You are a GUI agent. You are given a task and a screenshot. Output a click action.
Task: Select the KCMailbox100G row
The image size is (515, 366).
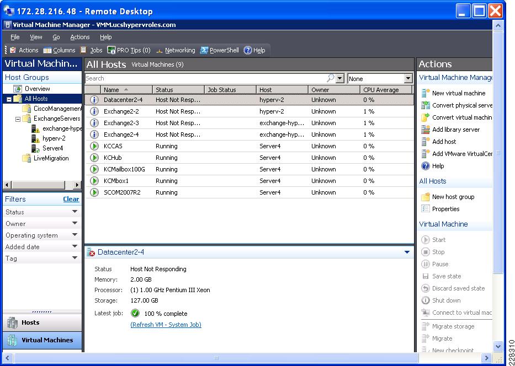(249, 169)
